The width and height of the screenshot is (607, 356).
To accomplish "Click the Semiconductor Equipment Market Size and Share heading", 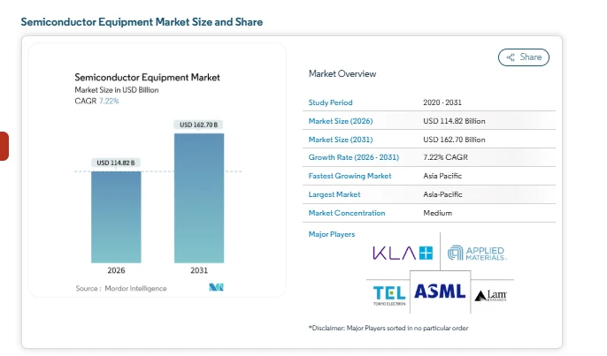I will click(142, 20).
